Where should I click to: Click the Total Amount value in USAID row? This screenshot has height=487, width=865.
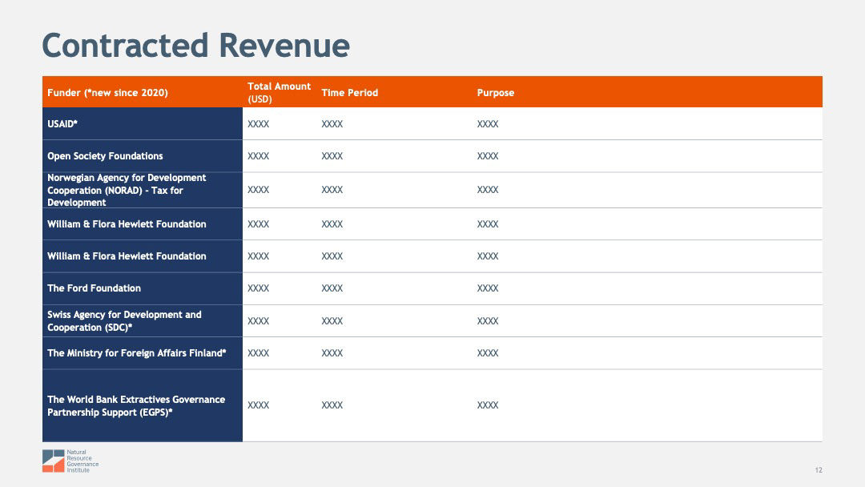pyautogui.click(x=258, y=124)
